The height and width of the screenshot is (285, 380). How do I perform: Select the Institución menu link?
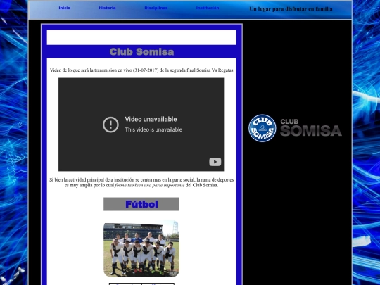(x=208, y=8)
